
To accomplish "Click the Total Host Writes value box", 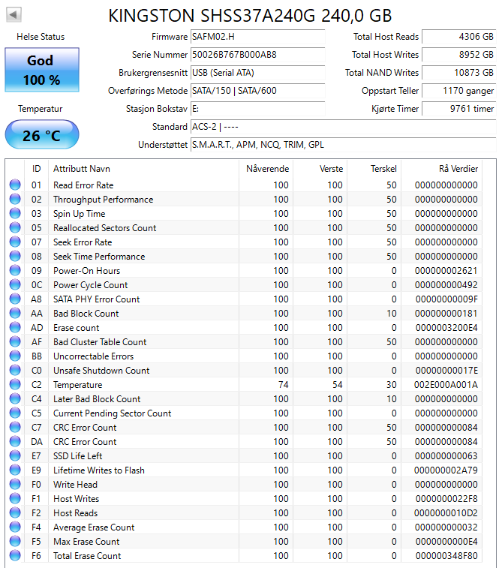I will [x=459, y=55].
